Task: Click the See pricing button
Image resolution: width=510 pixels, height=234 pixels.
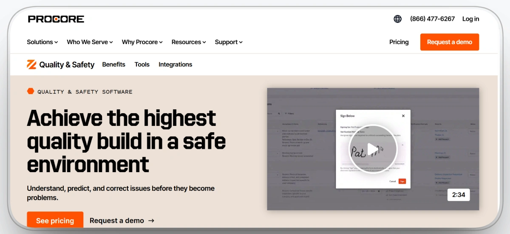Action: point(55,220)
